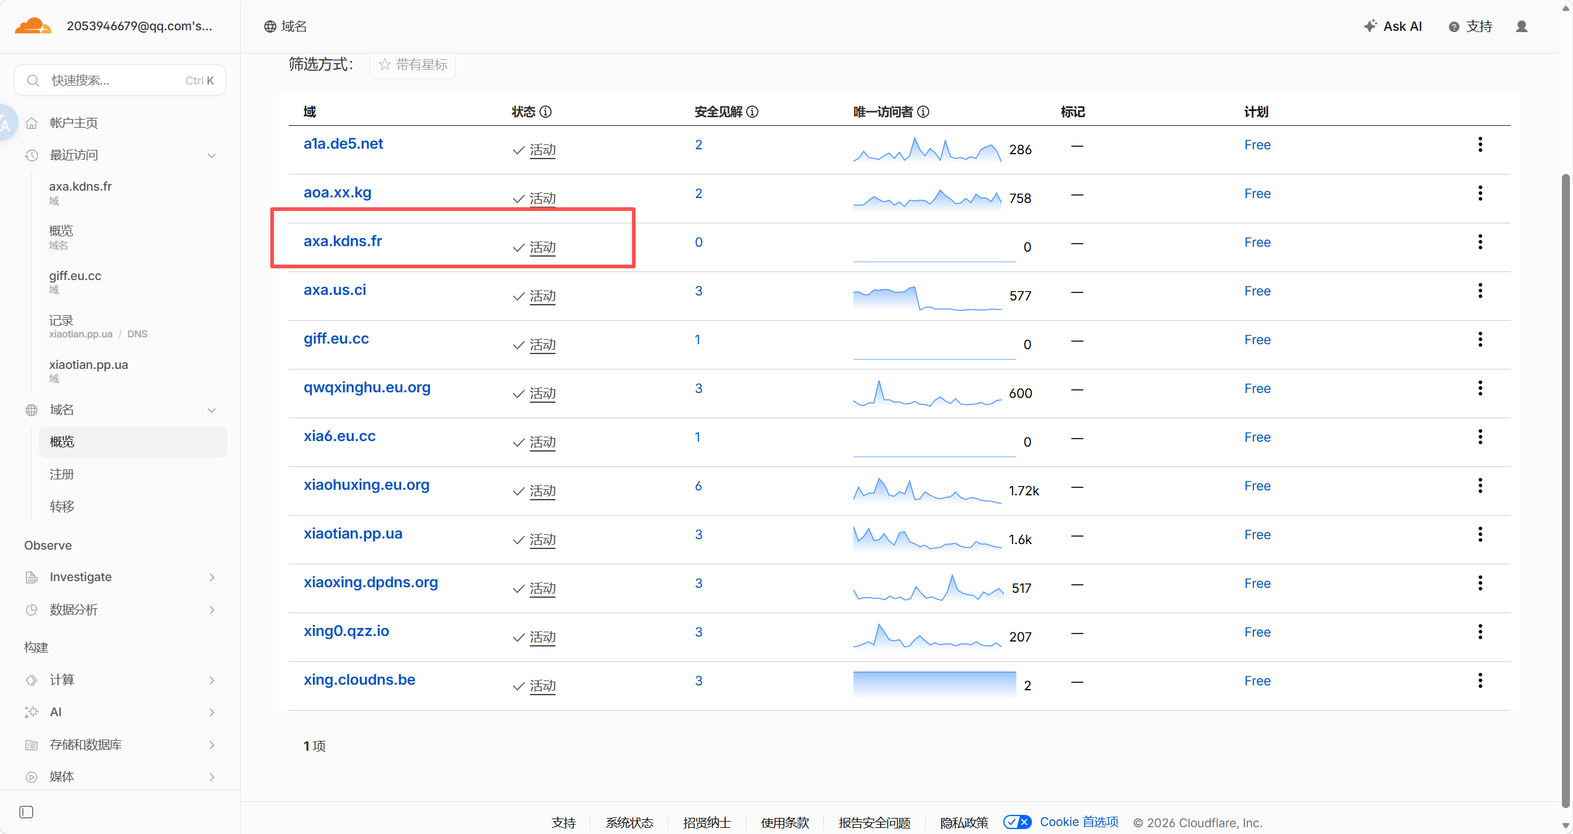Open the three-dot menu for a1a.de5.net
Viewport: 1573px width, 834px height.
1480,144
